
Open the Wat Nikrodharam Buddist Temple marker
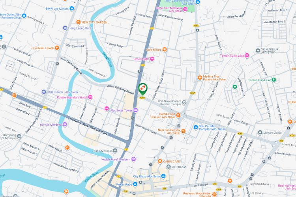(x=184, y=102)
